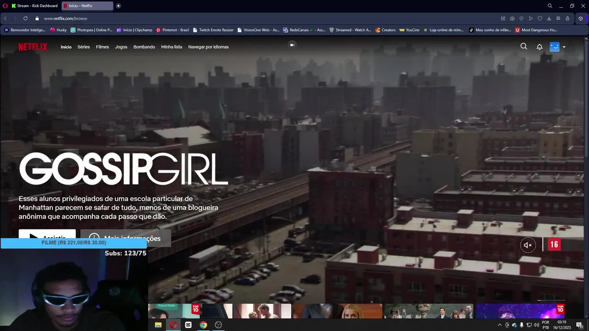Open Loja online de mlm... bookmark
Image resolution: width=589 pixels, height=331 pixels.
(x=444, y=30)
